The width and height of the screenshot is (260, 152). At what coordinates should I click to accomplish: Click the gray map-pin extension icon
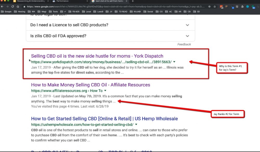[237, 7]
